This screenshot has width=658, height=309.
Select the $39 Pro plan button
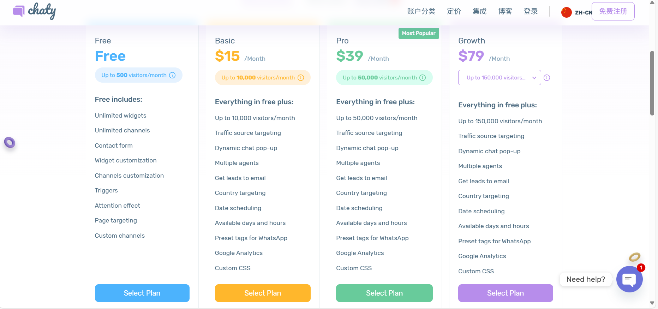tap(384, 293)
